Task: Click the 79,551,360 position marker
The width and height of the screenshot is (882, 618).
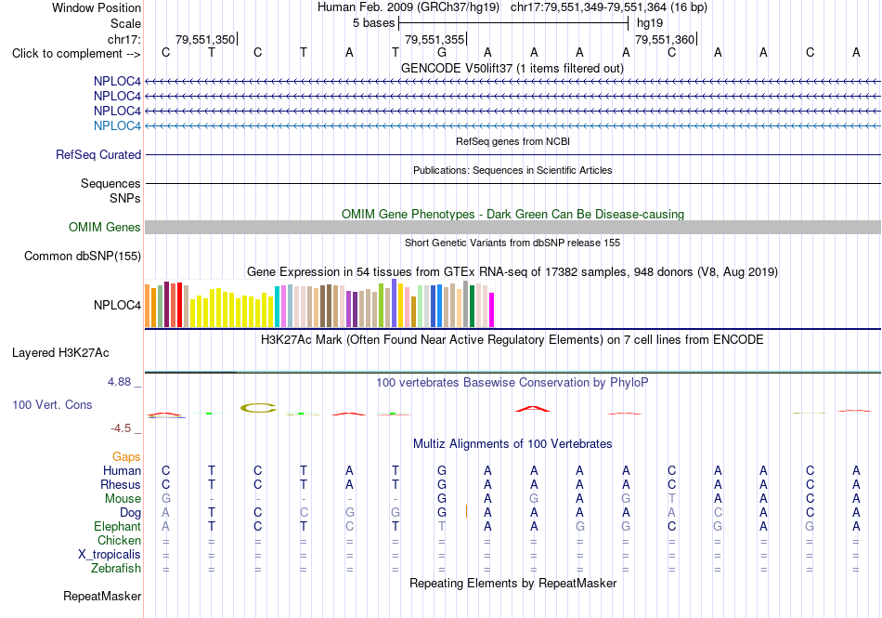Action: point(665,39)
